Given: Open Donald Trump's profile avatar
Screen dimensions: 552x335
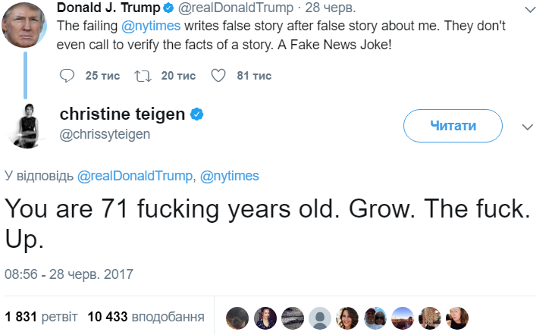Looking at the screenshot, I should click(24, 27).
